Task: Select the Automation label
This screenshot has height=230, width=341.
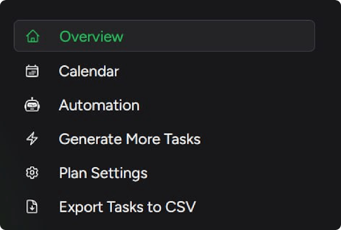Action: tap(99, 106)
